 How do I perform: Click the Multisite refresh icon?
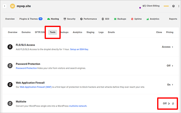(x=173, y=103)
